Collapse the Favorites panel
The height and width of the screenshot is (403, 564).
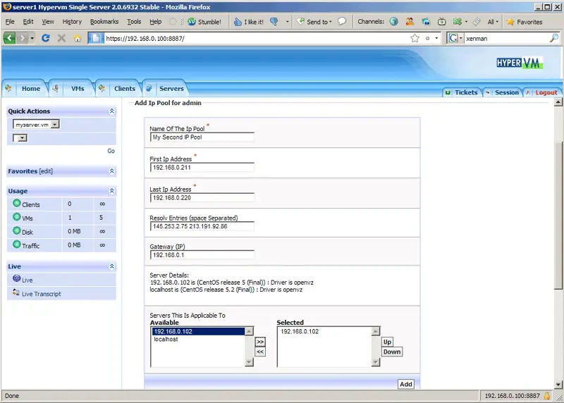tap(111, 171)
